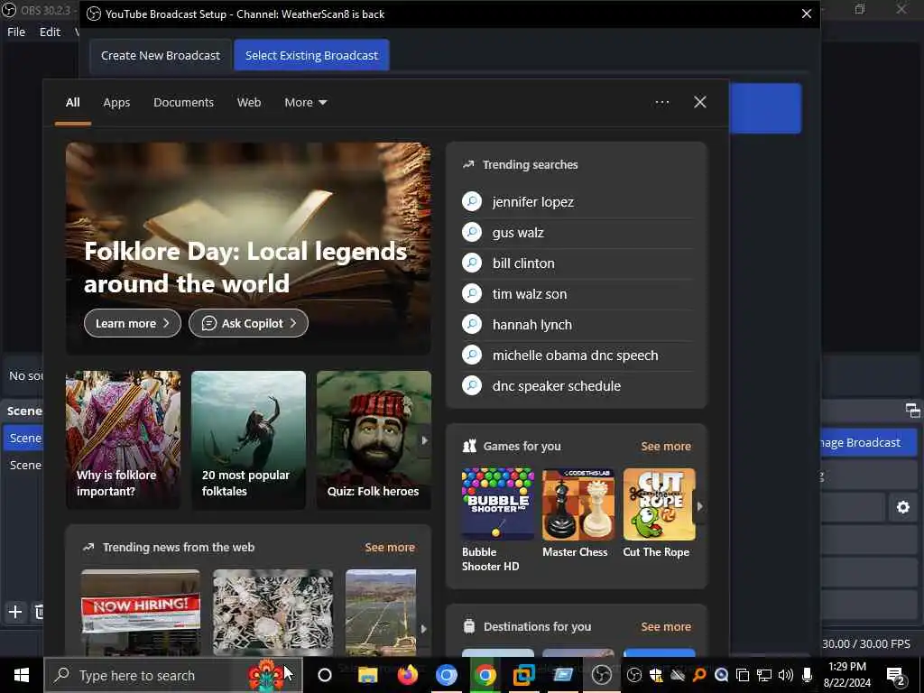Screen dimensions: 924x693
Task: Search dnc speaker schedule
Action: pos(577,386)
